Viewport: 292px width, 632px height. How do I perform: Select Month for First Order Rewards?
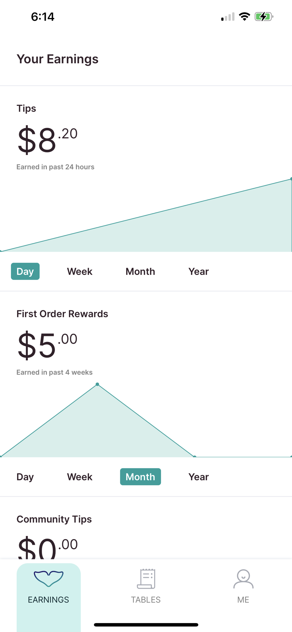tap(140, 477)
